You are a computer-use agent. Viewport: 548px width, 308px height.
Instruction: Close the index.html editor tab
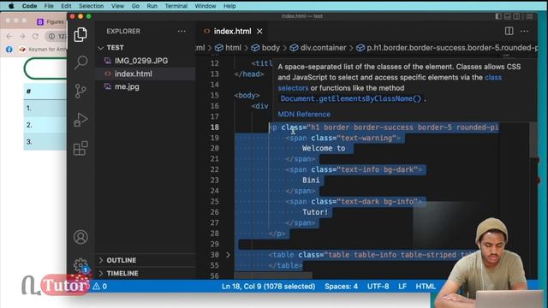tap(259, 32)
